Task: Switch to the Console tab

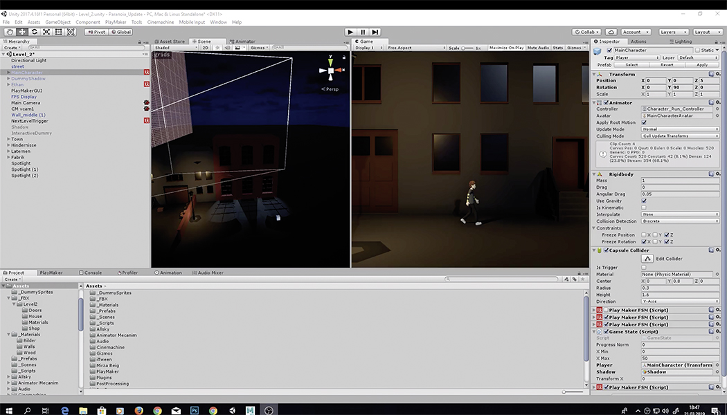Action: point(93,273)
